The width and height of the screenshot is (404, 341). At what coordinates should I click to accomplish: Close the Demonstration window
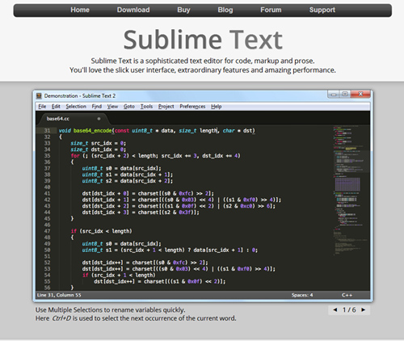[360, 95]
